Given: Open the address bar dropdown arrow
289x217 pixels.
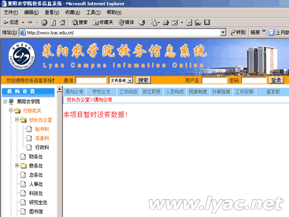Looking at the screenshot, I should tap(223, 32).
